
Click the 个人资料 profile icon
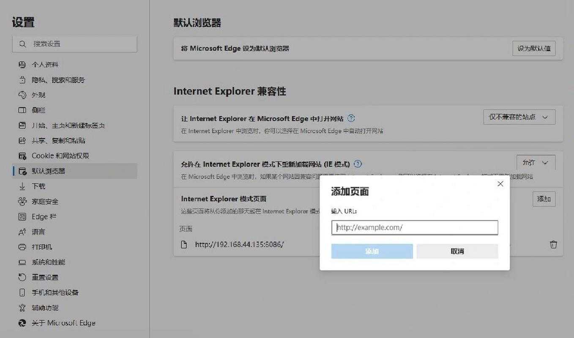point(22,65)
